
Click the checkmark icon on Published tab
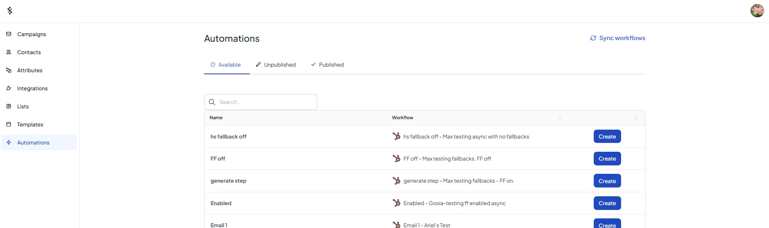[x=314, y=65]
